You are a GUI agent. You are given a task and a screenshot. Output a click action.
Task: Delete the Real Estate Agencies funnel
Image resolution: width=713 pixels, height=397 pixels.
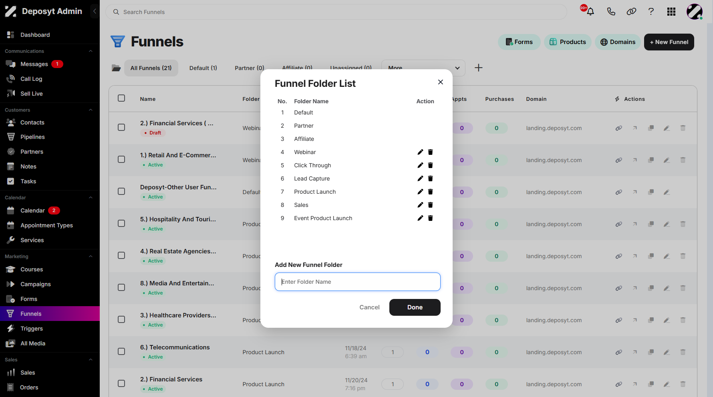click(683, 256)
